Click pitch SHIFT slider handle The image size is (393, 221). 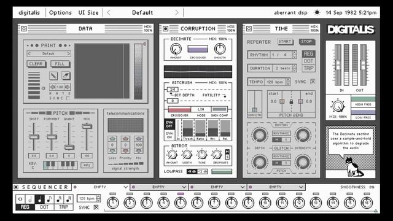34,136
